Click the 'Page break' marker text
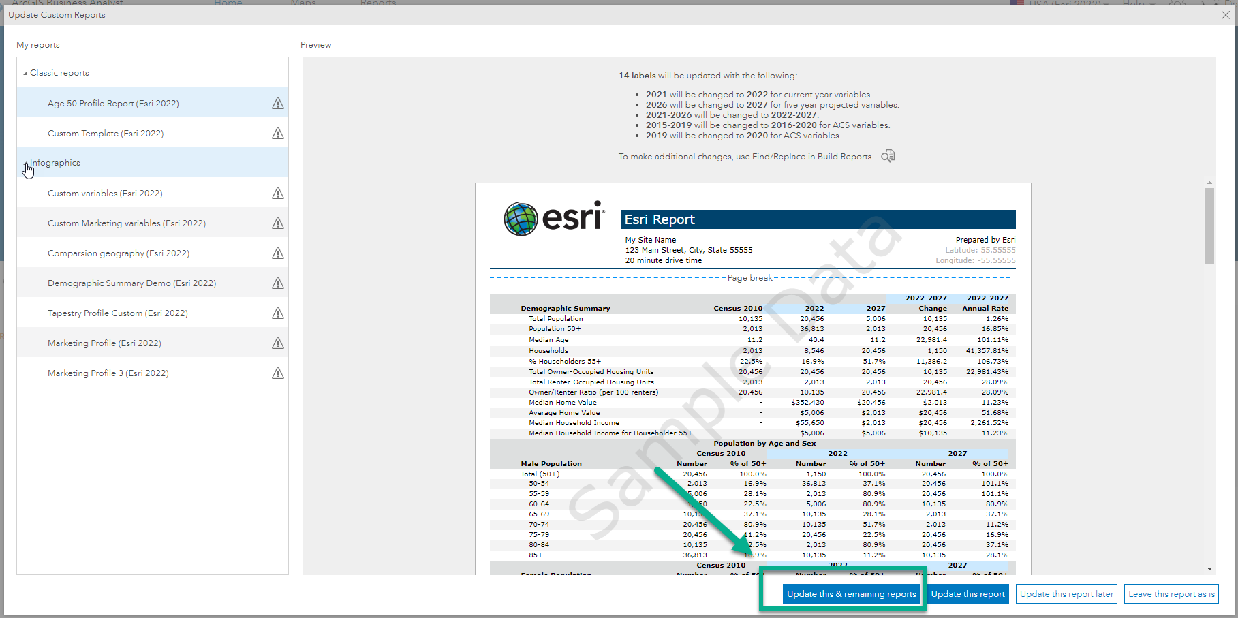This screenshot has width=1238, height=618. click(750, 278)
